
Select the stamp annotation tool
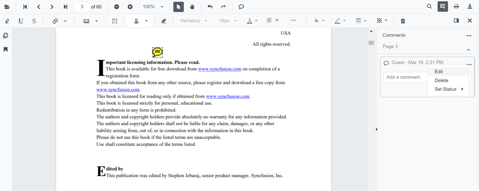coord(136,21)
